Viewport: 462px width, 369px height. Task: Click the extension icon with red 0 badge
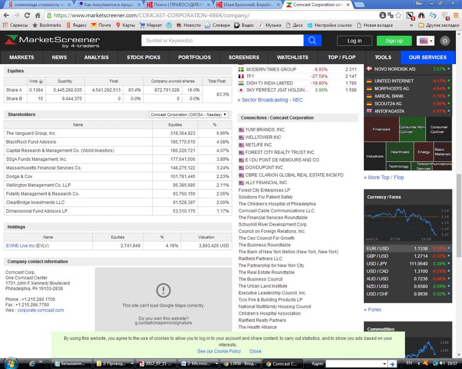(410, 16)
